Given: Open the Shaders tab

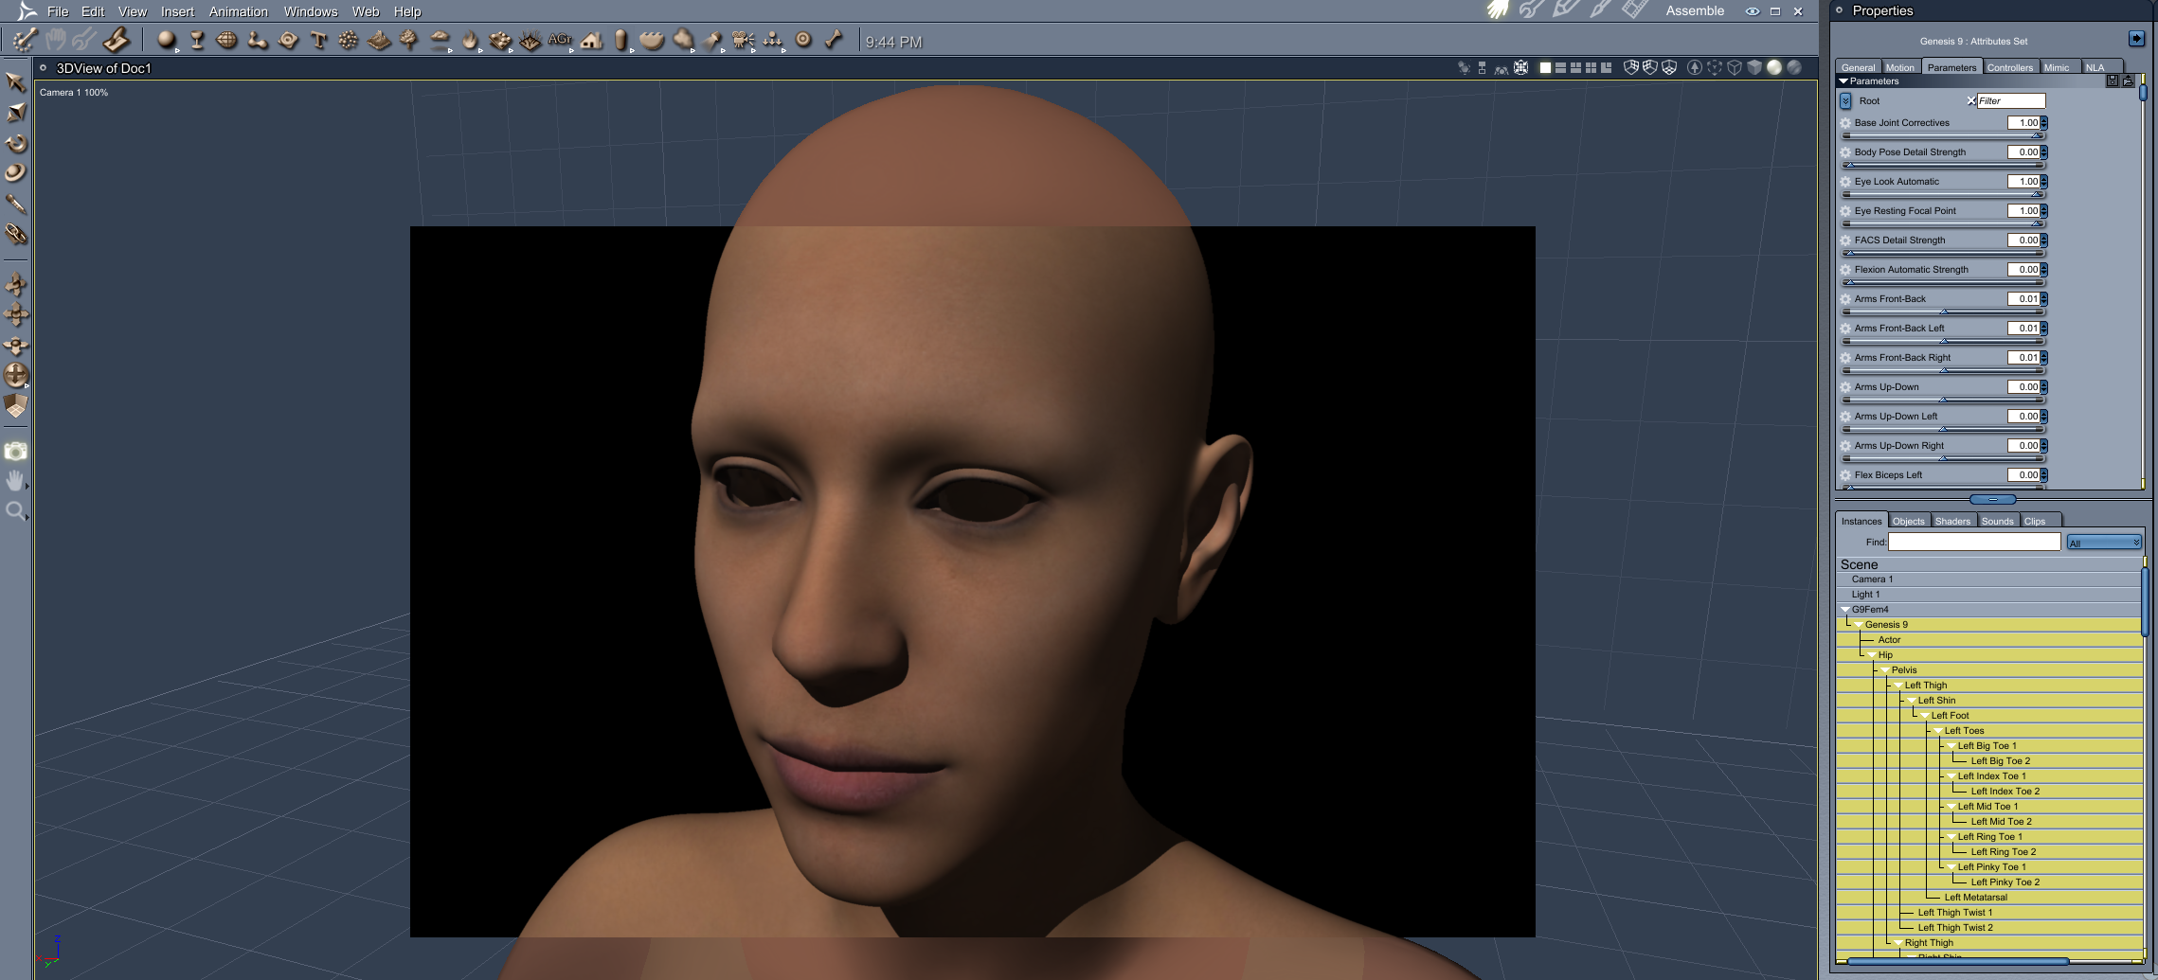Looking at the screenshot, I should tap(1952, 521).
